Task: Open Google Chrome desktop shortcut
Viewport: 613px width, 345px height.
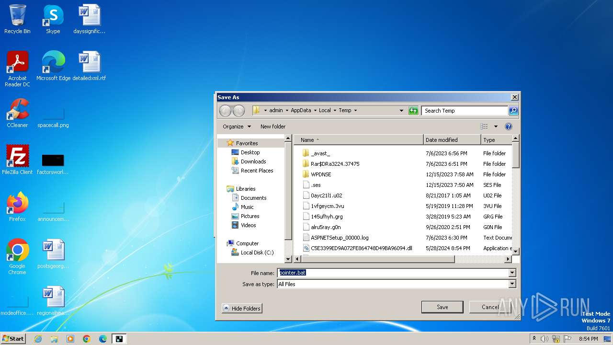Action: click(17, 257)
